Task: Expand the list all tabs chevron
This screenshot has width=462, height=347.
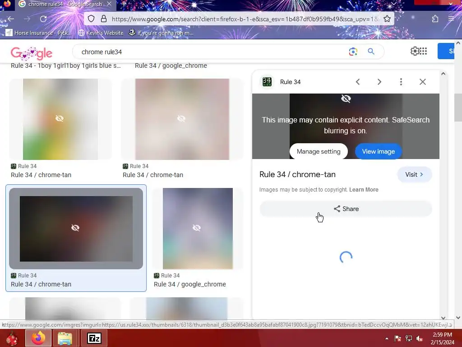Action: click(x=393, y=4)
